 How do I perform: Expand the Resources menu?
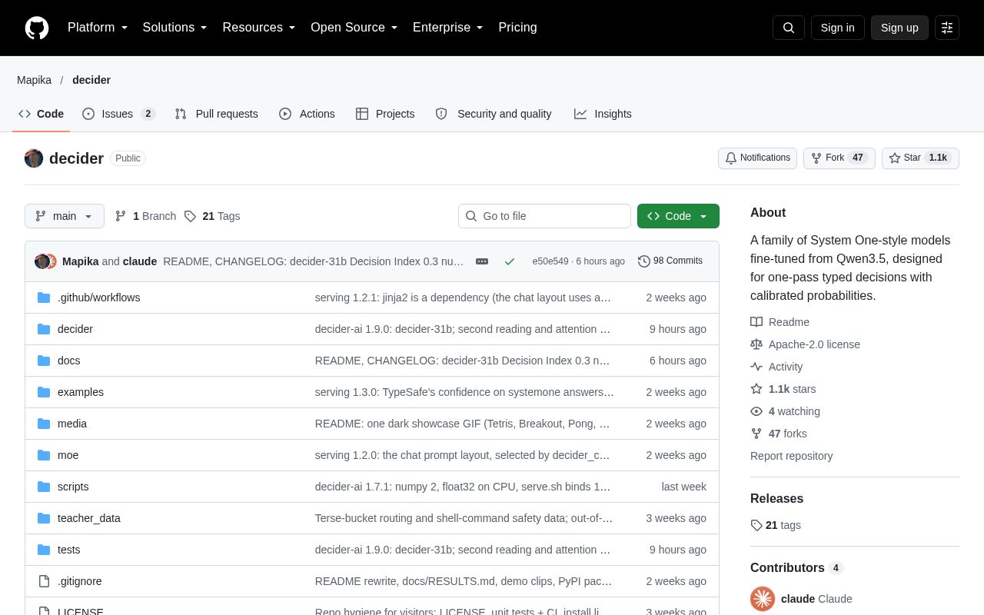tap(259, 28)
